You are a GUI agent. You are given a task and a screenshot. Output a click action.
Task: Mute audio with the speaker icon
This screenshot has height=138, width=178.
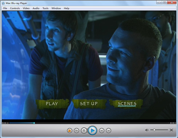point(147,130)
